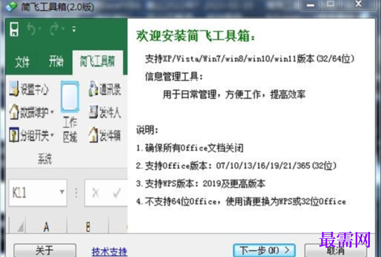The image size is (381, 257).
Task: Open the quick access toolbar customize arrow
Action: (x=74, y=30)
